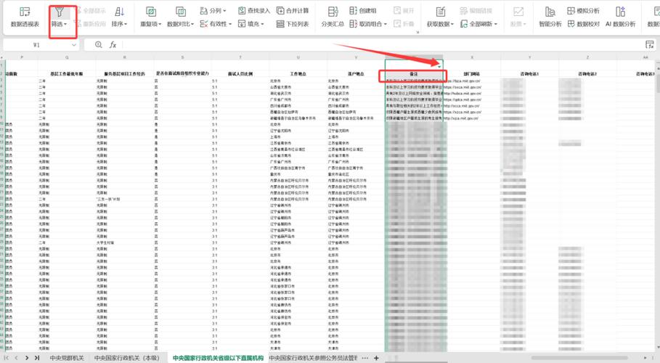Go to last sheet navigation arrow
Screen dimensions: 660x363
click(x=37, y=358)
